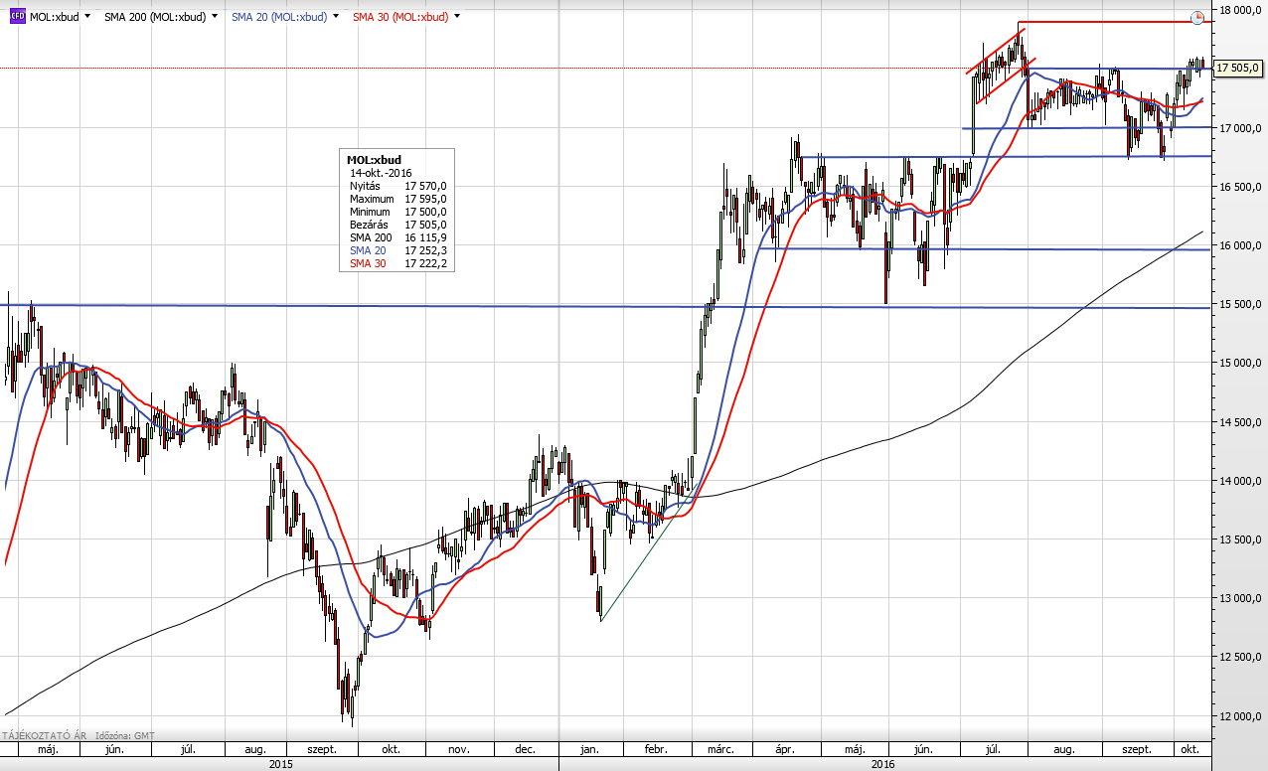This screenshot has height=771, width=1268.
Task: Click the SMA 20 17 252,3 row
Action: pyautogui.click(x=397, y=250)
